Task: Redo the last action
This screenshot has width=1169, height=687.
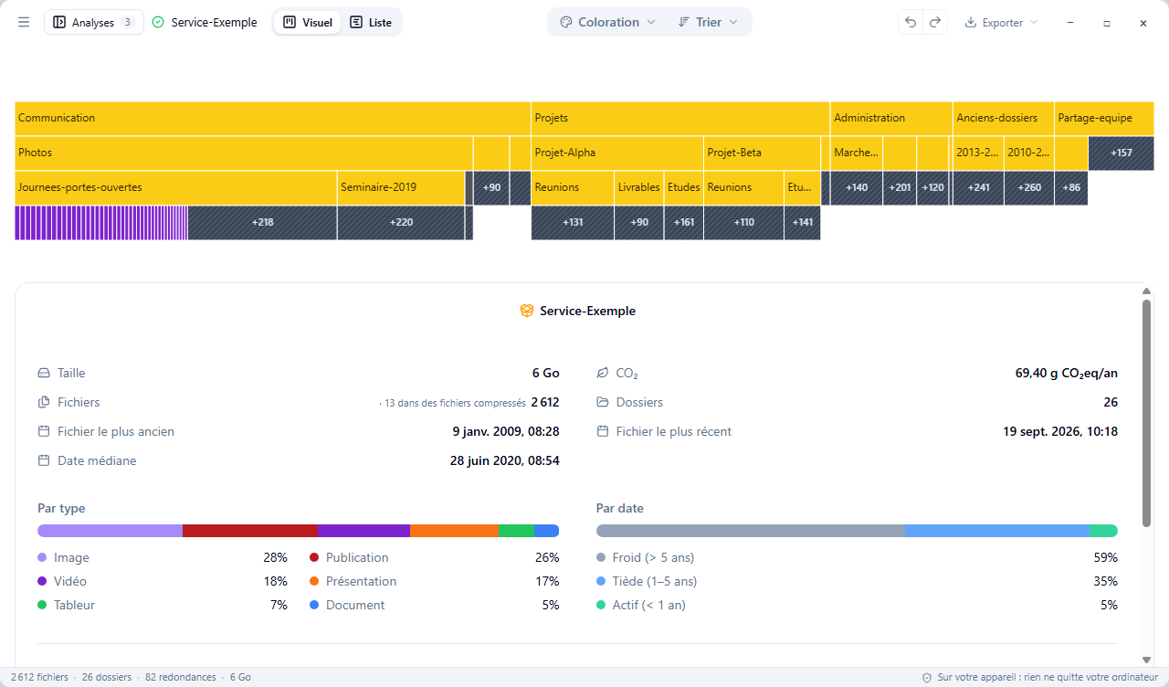Action: point(935,22)
